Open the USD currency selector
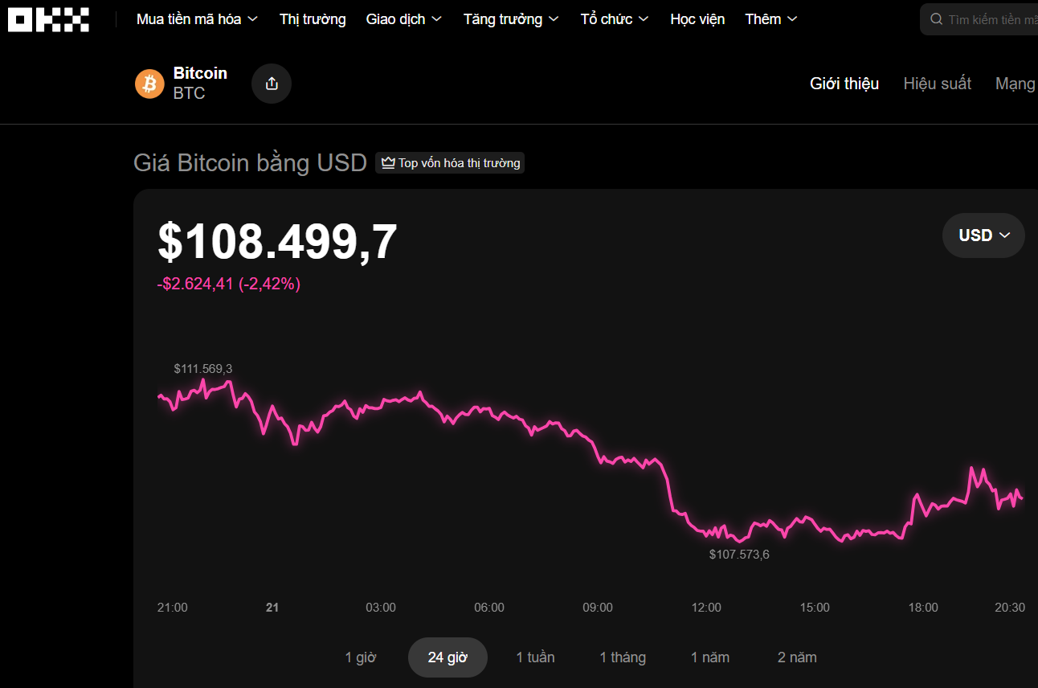1038x688 pixels. pos(983,235)
